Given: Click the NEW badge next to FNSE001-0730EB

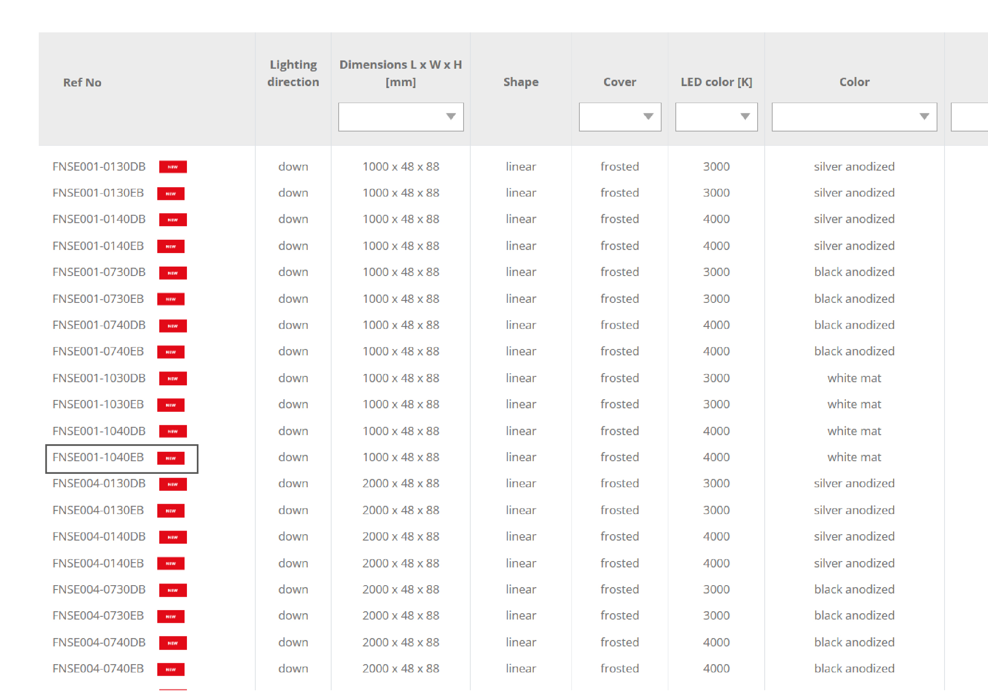Looking at the screenshot, I should point(171,299).
